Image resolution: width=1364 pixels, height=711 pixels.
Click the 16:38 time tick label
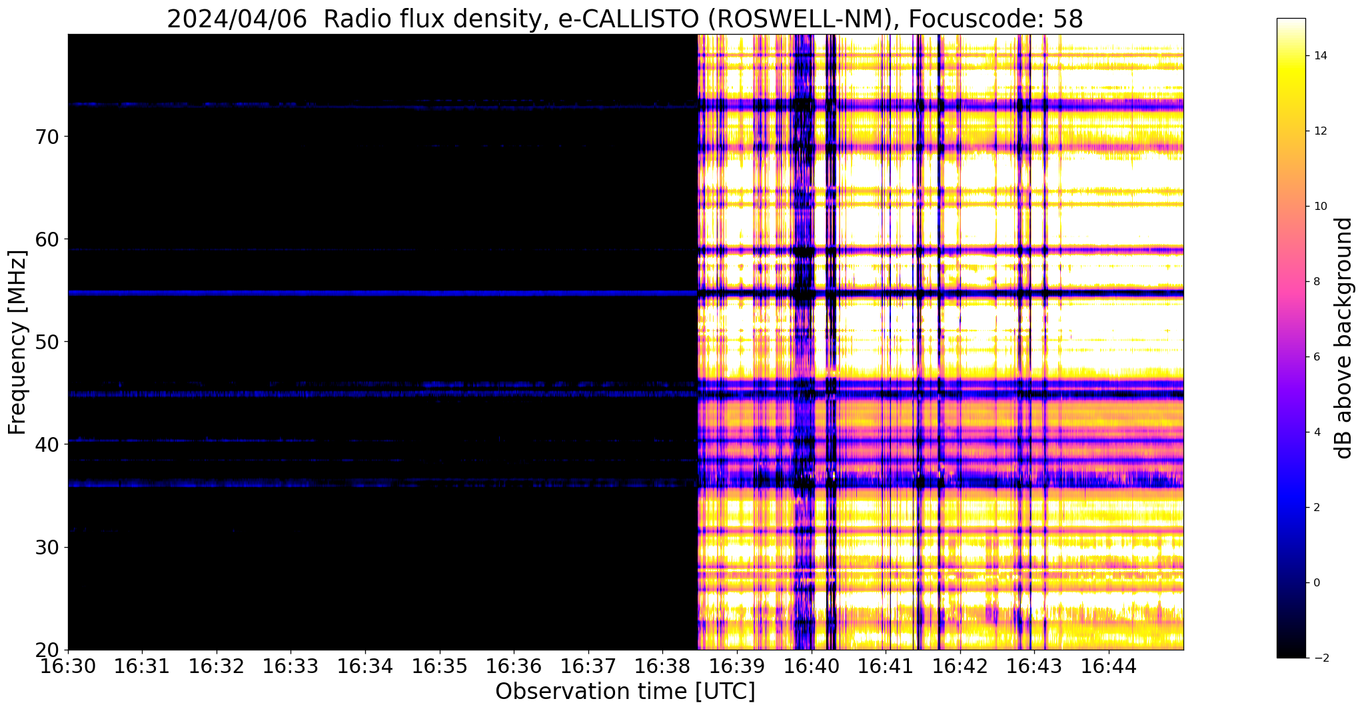click(662, 665)
